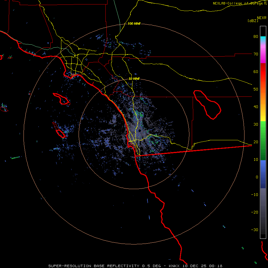The height and width of the screenshot is (268, 268).
Task: Click the 20 value on the dBZ scale
Action: (256, 142)
